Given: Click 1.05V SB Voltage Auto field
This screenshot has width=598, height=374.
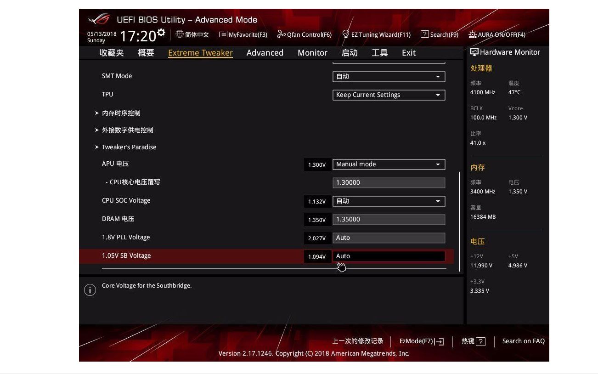Looking at the screenshot, I should (389, 256).
